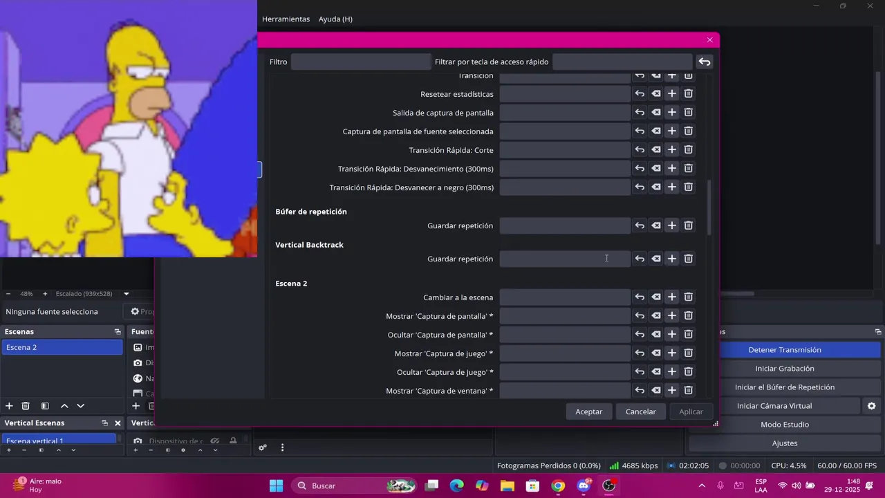Open the Herramientas menu

tap(286, 19)
